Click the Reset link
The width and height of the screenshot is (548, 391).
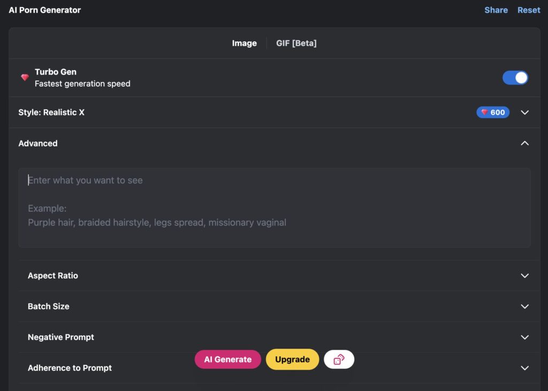coord(529,10)
